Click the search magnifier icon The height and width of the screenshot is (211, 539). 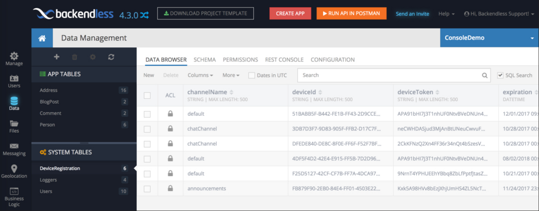pyautogui.click(x=485, y=75)
